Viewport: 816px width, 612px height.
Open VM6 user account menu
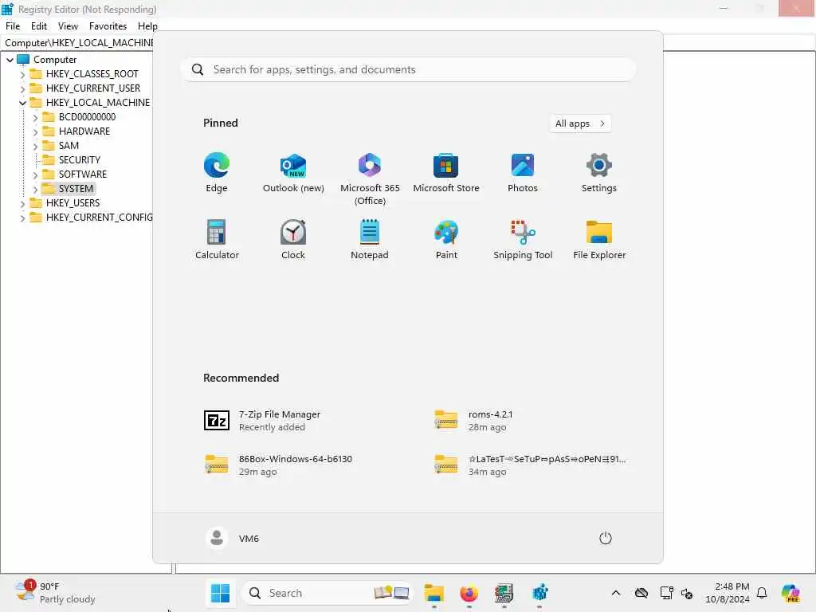tap(233, 538)
